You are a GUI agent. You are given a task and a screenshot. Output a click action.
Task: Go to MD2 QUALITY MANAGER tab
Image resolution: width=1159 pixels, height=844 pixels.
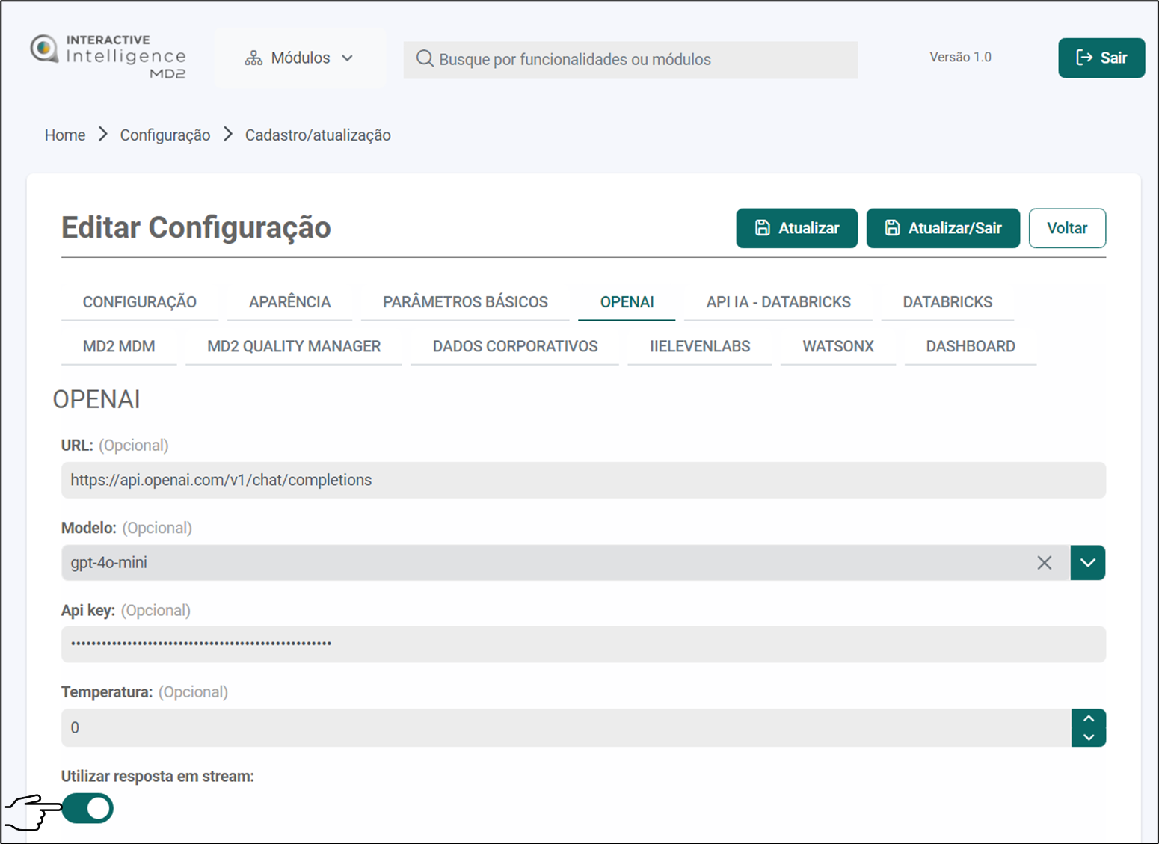point(294,346)
